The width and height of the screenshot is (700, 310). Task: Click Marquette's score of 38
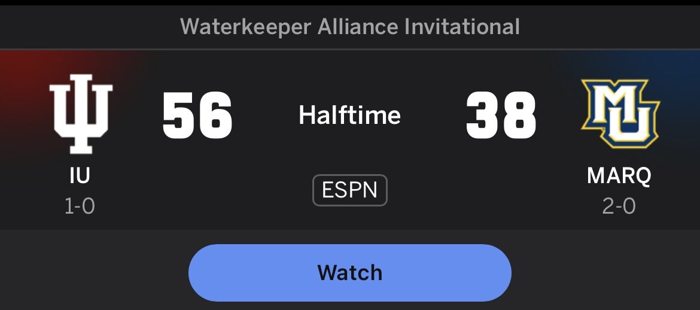(x=501, y=115)
